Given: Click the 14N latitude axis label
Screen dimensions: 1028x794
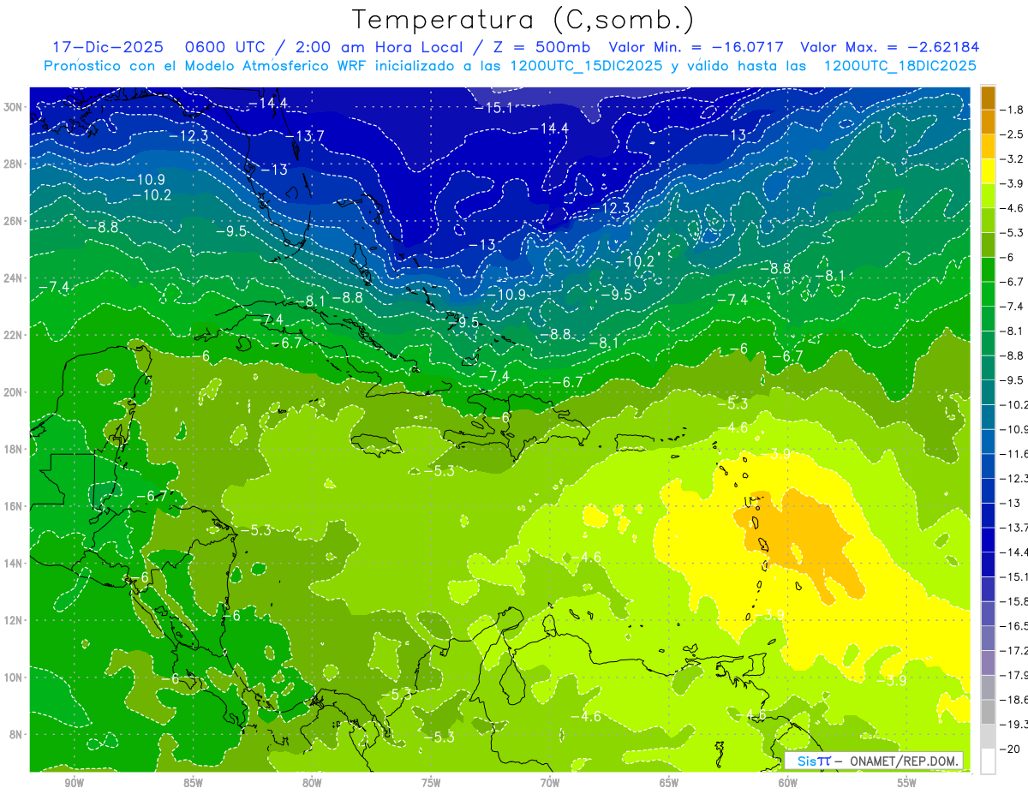Looking at the screenshot, I should [x=15, y=564].
